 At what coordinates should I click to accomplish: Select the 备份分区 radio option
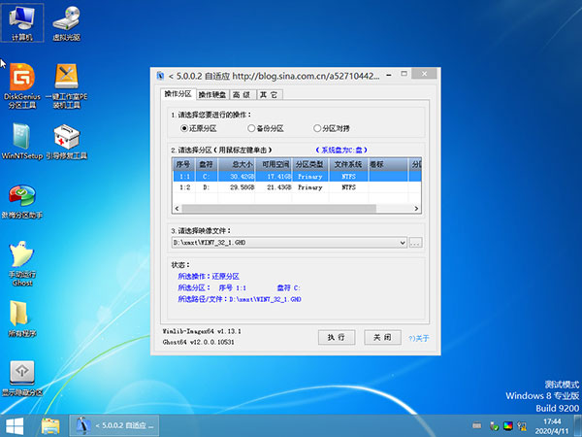click(x=251, y=128)
